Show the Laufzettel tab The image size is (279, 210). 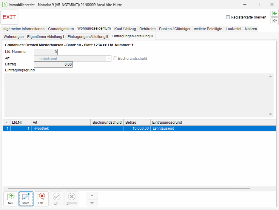point(233,29)
